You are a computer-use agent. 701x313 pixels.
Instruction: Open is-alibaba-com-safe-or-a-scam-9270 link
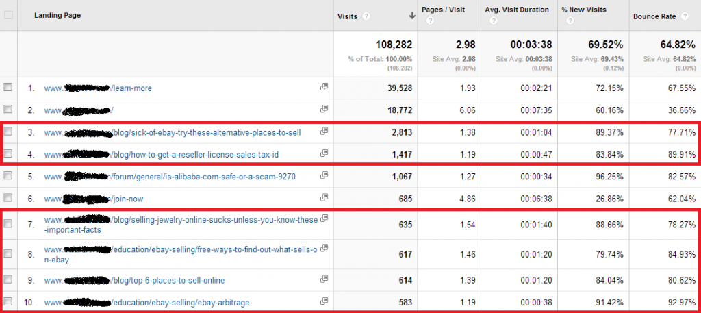coord(170,177)
